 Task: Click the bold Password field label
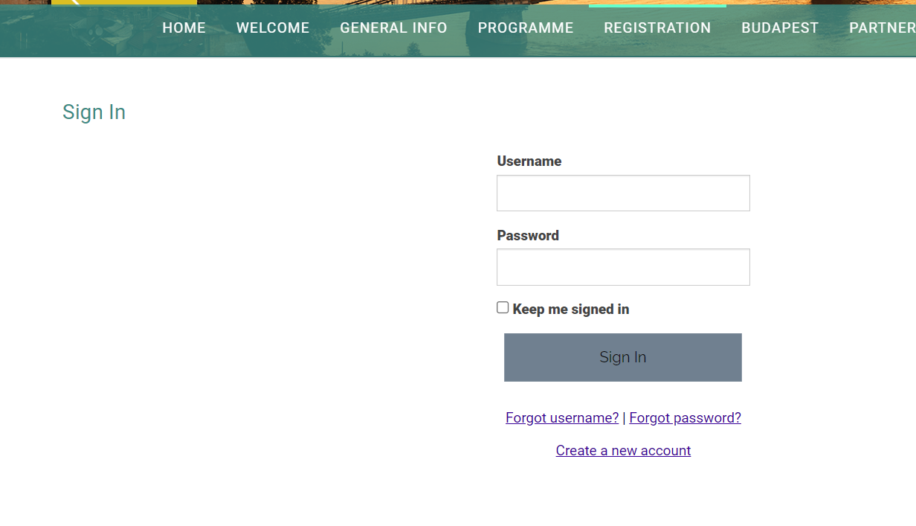tap(528, 236)
